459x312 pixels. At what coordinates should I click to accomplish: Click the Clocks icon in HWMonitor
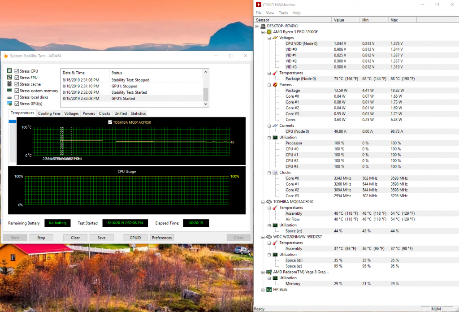[x=275, y=173]
